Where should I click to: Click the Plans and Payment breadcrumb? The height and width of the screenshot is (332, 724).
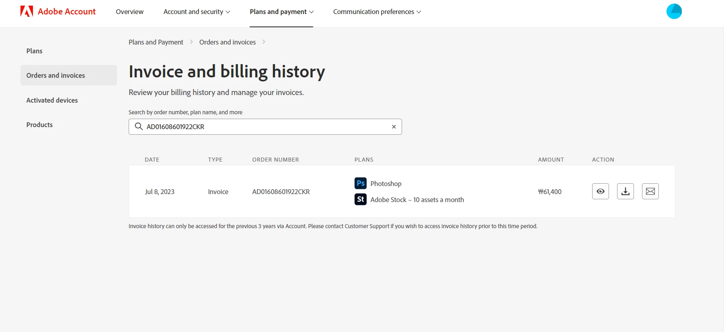(x=156, y=42)
